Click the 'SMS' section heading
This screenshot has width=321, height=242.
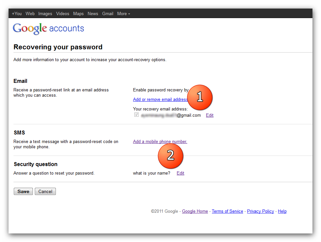(19, 133)
